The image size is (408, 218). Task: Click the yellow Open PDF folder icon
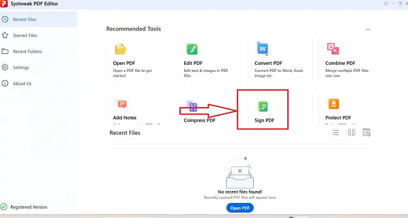click(121, 49)
